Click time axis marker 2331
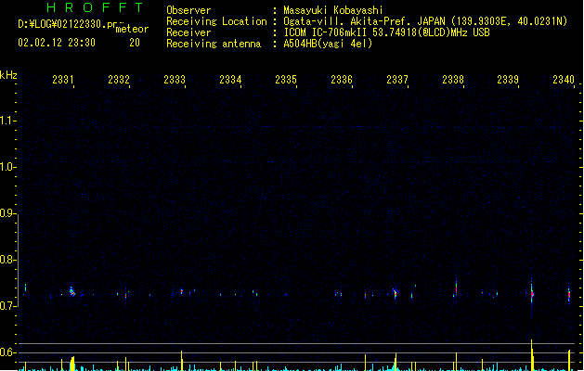 coord(63,80)
